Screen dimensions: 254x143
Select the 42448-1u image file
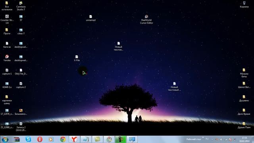7,85
